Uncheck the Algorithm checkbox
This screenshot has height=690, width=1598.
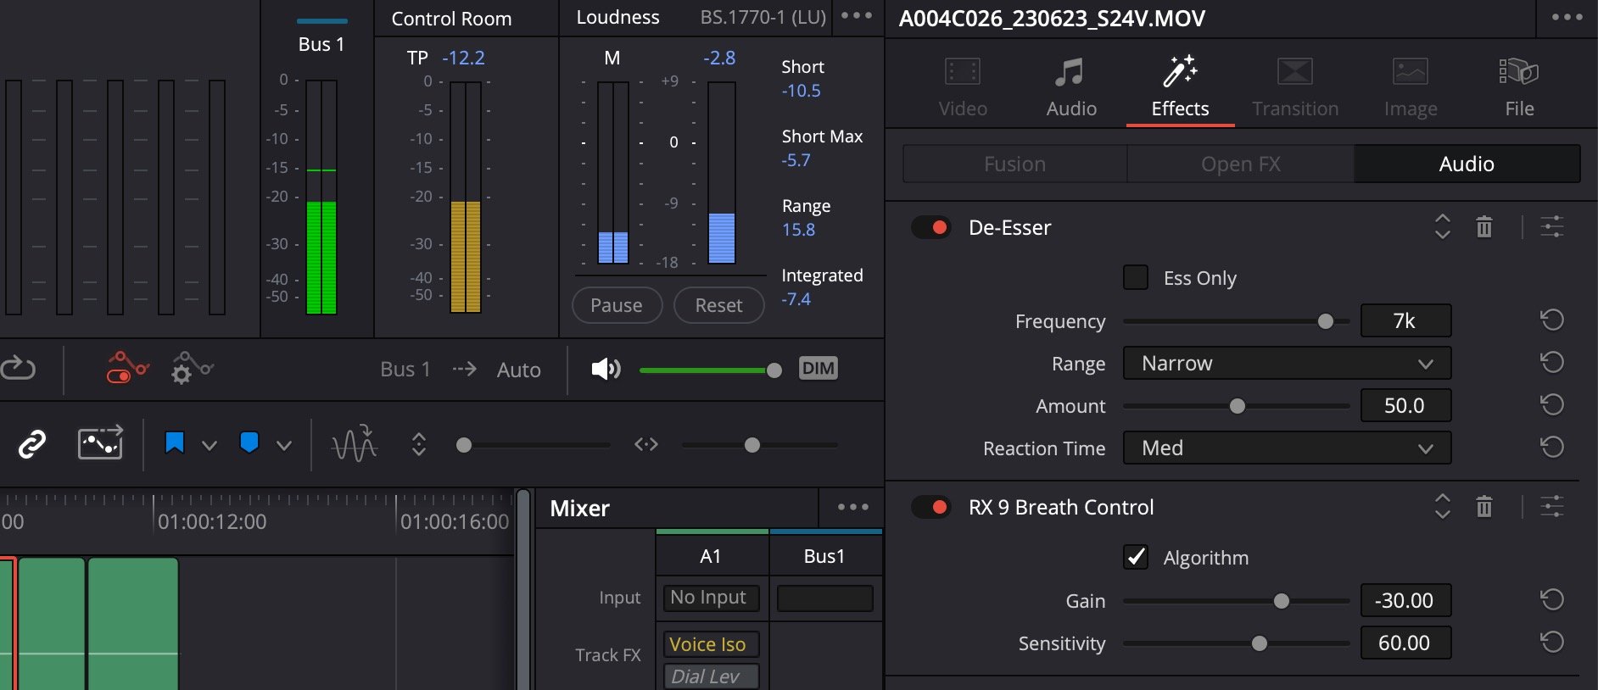(x=1136, y=557)
